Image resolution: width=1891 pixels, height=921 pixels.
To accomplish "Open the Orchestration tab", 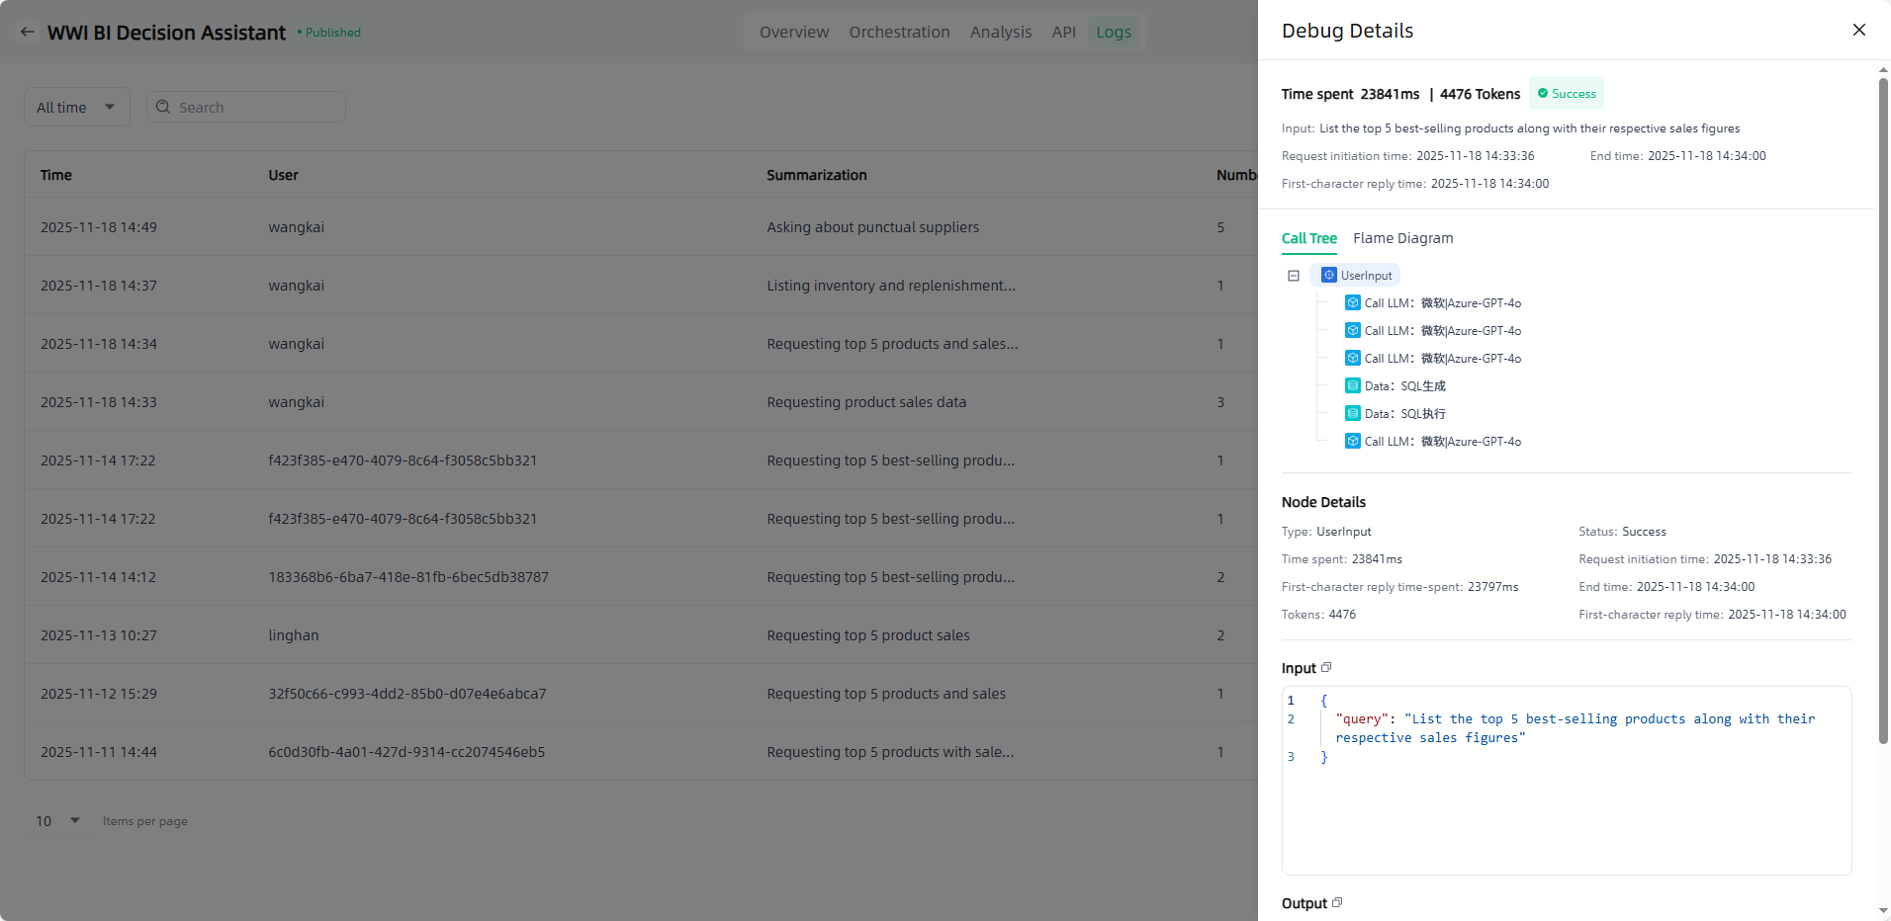I will pos(899,32).
